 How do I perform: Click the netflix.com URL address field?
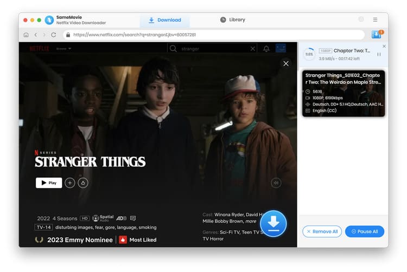pos(214,35)
